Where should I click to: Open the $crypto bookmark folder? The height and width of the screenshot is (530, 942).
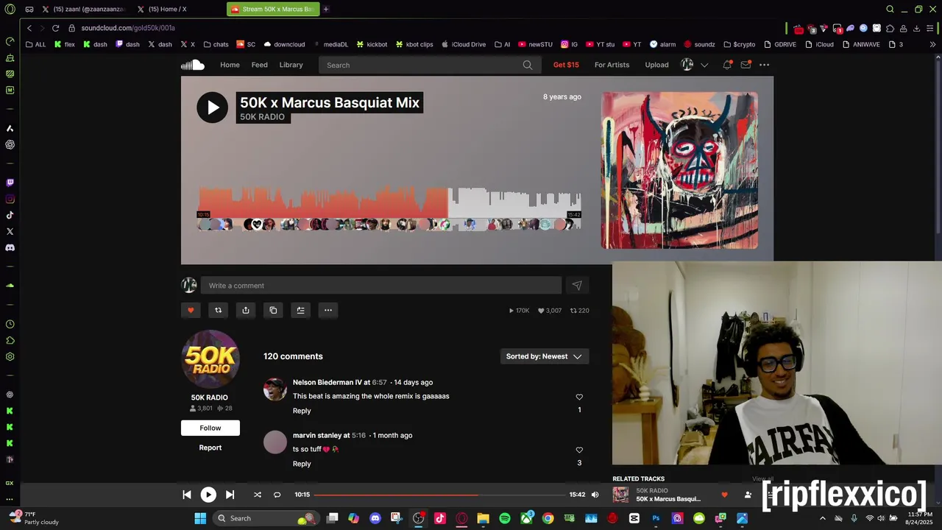tap(740, 44)
